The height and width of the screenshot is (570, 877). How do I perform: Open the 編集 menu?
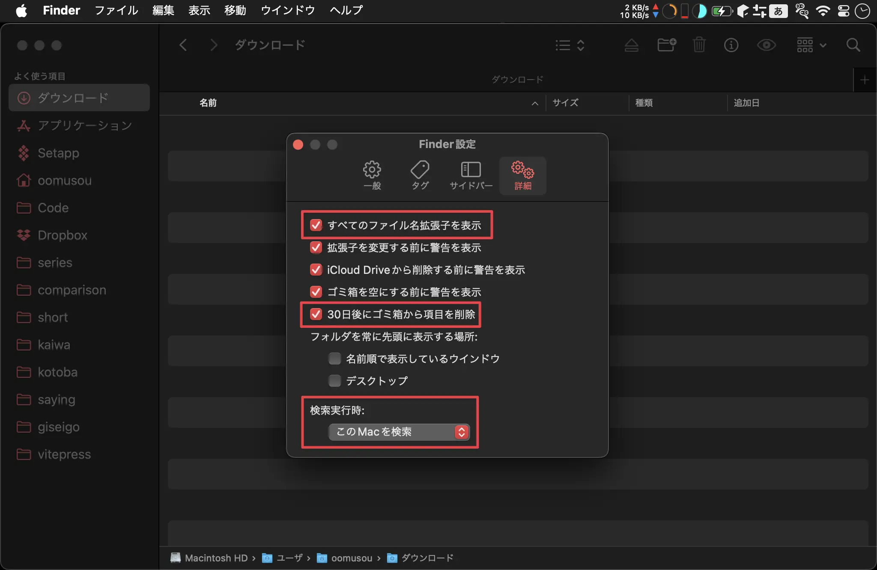coord(163,10)
